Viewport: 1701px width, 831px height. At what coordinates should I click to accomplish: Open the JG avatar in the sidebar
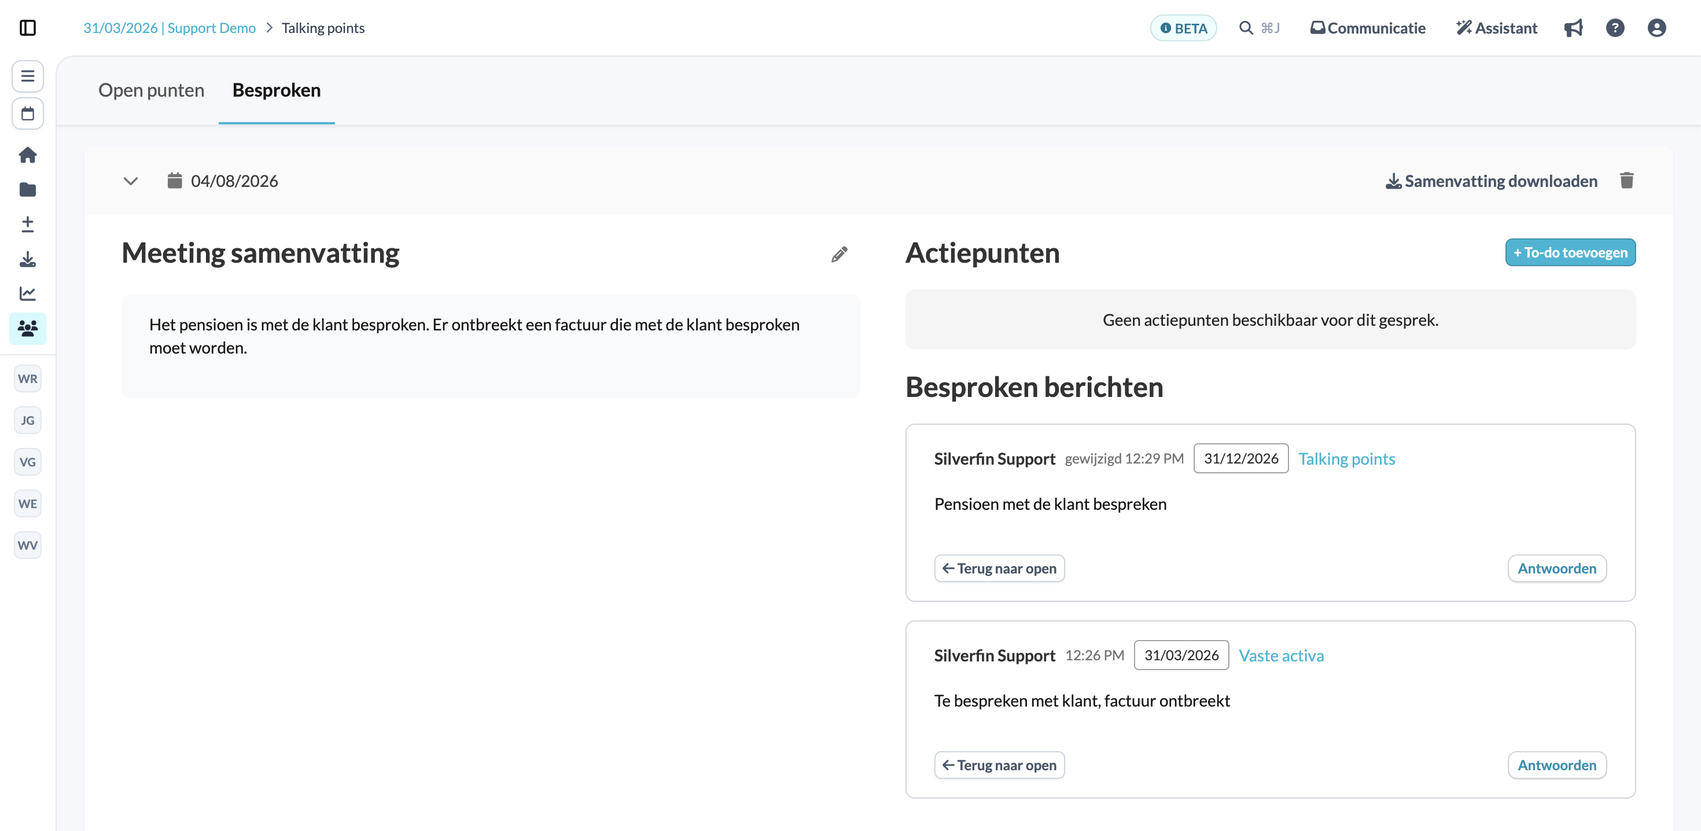click(x=28, y=420)
